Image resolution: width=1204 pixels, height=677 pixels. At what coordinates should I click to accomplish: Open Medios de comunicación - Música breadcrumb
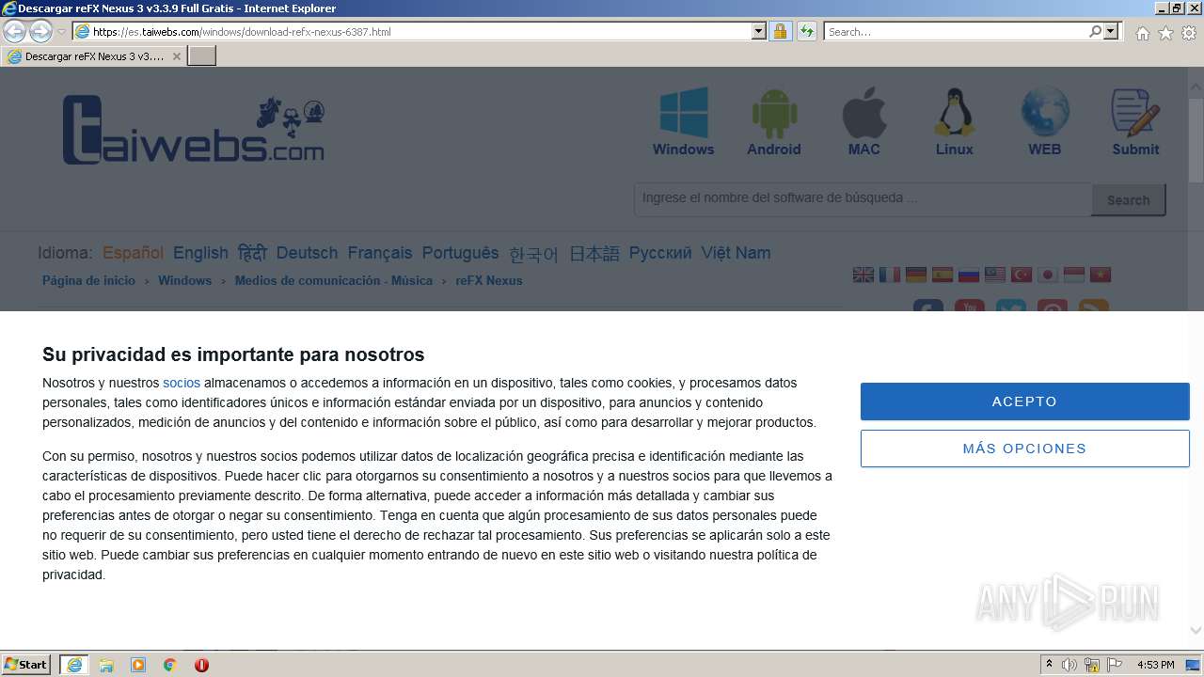click(x=334, y=280)
